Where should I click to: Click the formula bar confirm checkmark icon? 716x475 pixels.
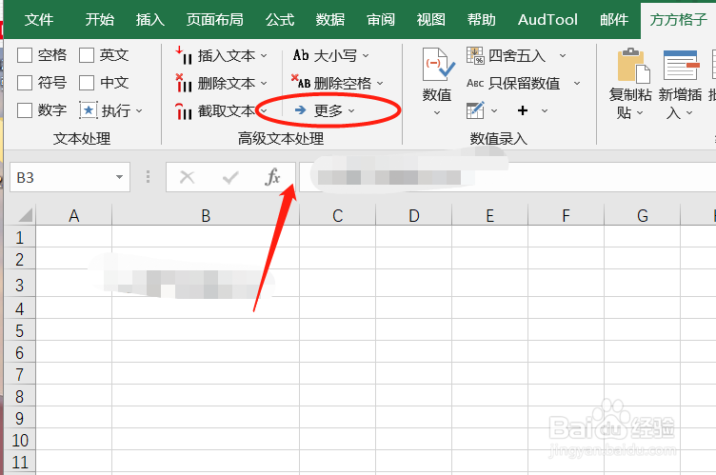click(230, 177)
